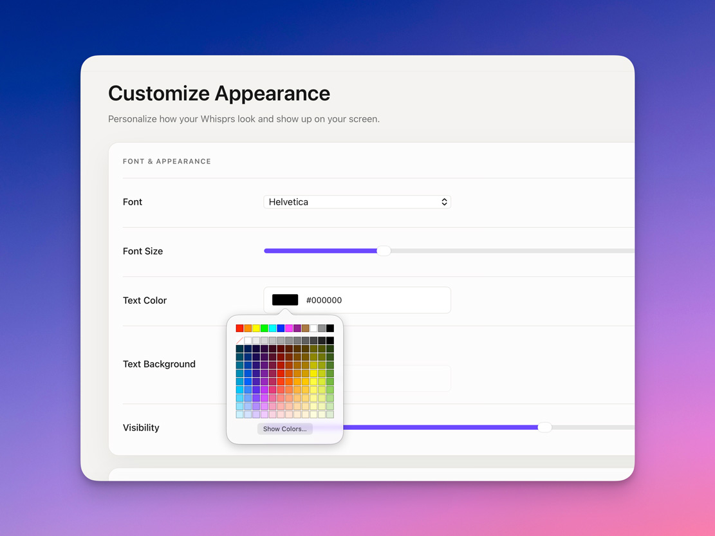Viewport: 715px width, 536px height.
Task: Click the "Customize Appearance" heading
Action: [219, 93]
